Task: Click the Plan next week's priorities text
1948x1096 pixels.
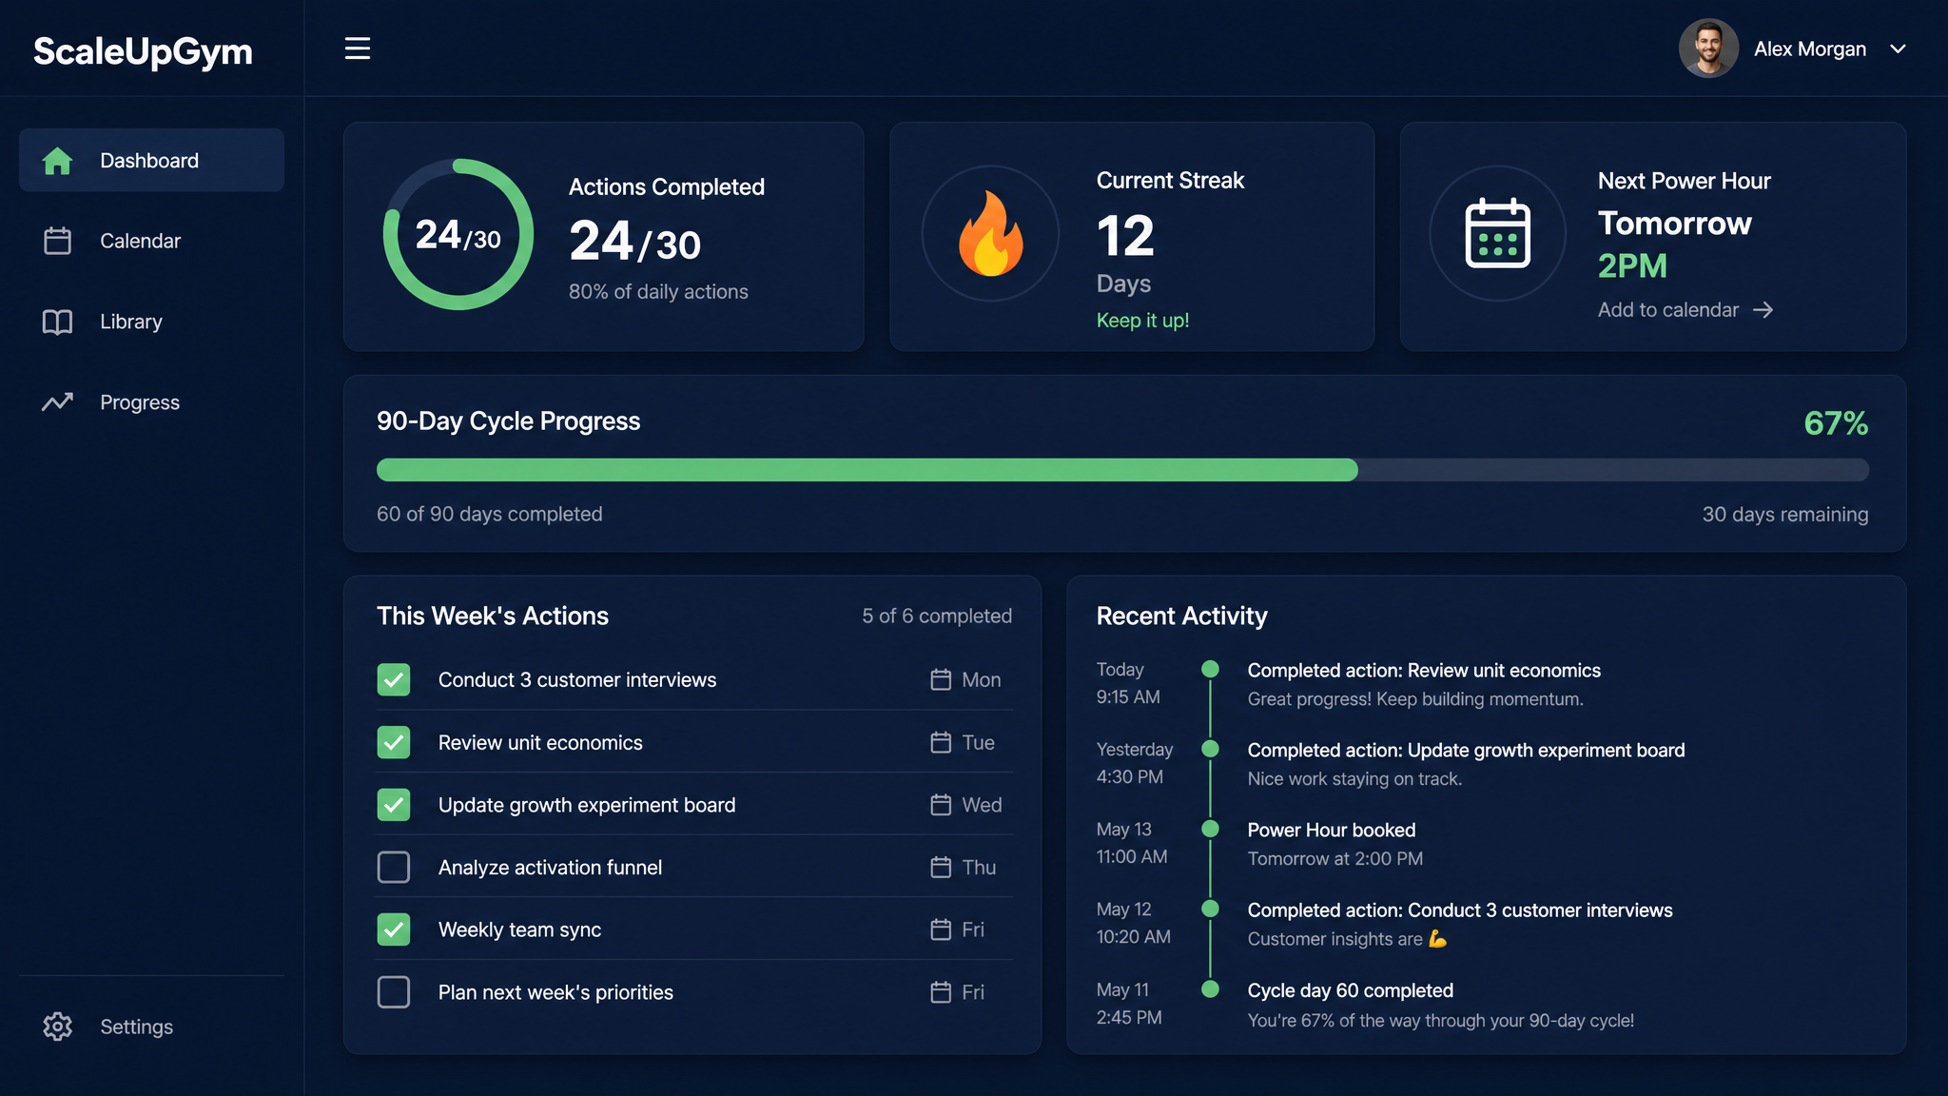Action: [555, 992]
